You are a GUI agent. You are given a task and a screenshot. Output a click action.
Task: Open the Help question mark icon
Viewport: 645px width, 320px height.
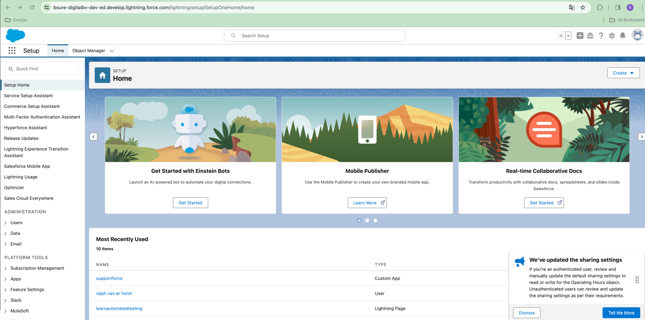tap(601, 36)
